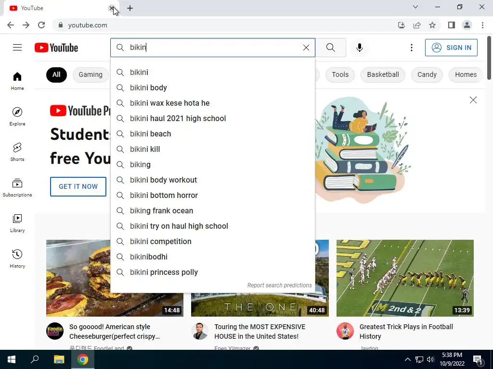Toggle the Chrome side panel
Viewport: 493px width, 369px height.
pyautogui.click(x=452, y=25)
